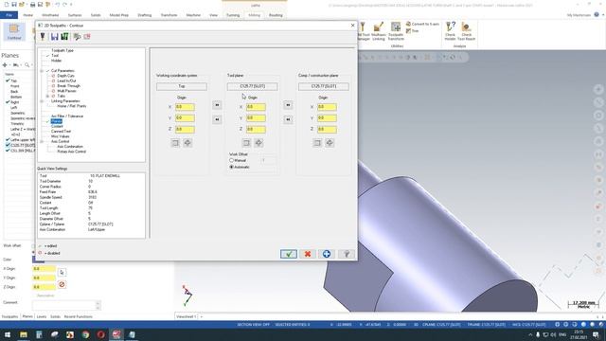Image resolution: width=606 pixels, height=341 pixels.
Task: Click the Undo icon in quick access toolbar
Action: (x=57, y=5)
